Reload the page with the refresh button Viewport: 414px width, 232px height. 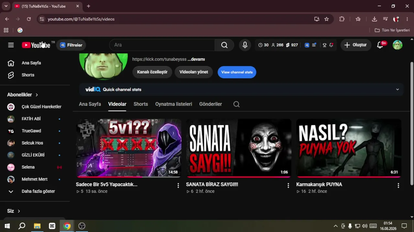tap(29, 19)
